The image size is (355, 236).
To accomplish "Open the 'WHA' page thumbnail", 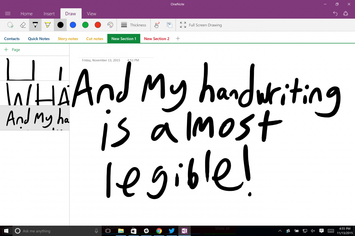I will pyautogui.click(x=35, y=93).
